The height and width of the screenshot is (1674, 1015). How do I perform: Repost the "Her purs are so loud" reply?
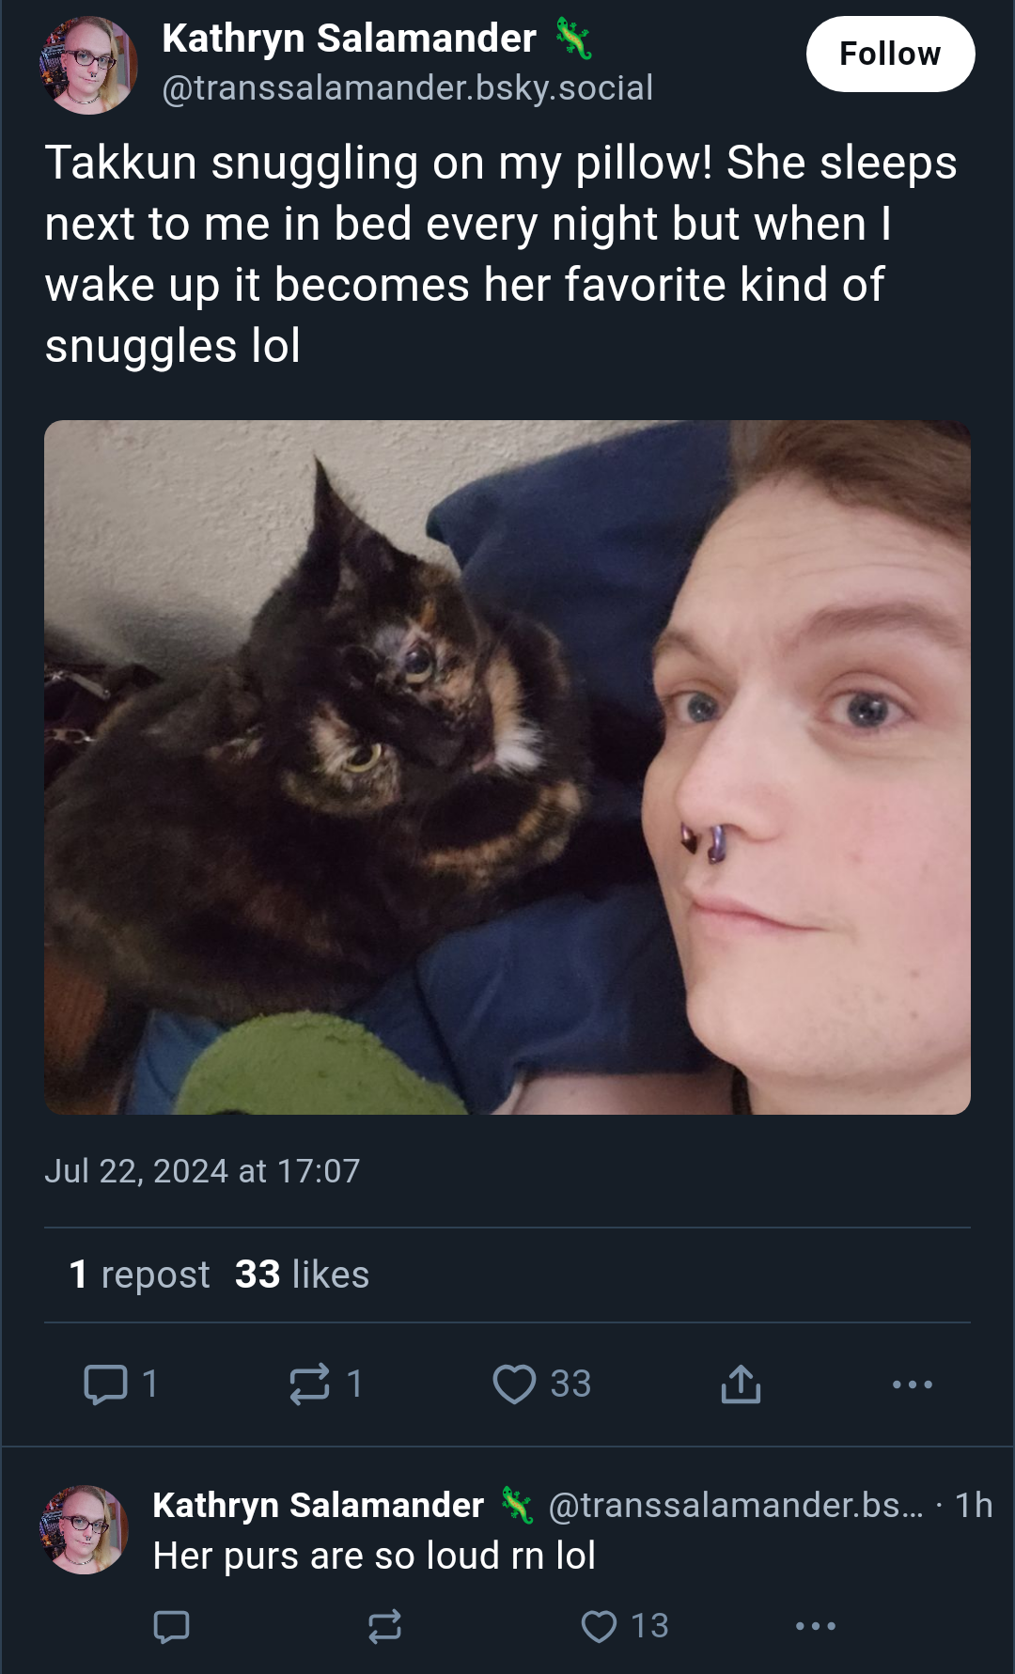click(x=384, y=1626)
